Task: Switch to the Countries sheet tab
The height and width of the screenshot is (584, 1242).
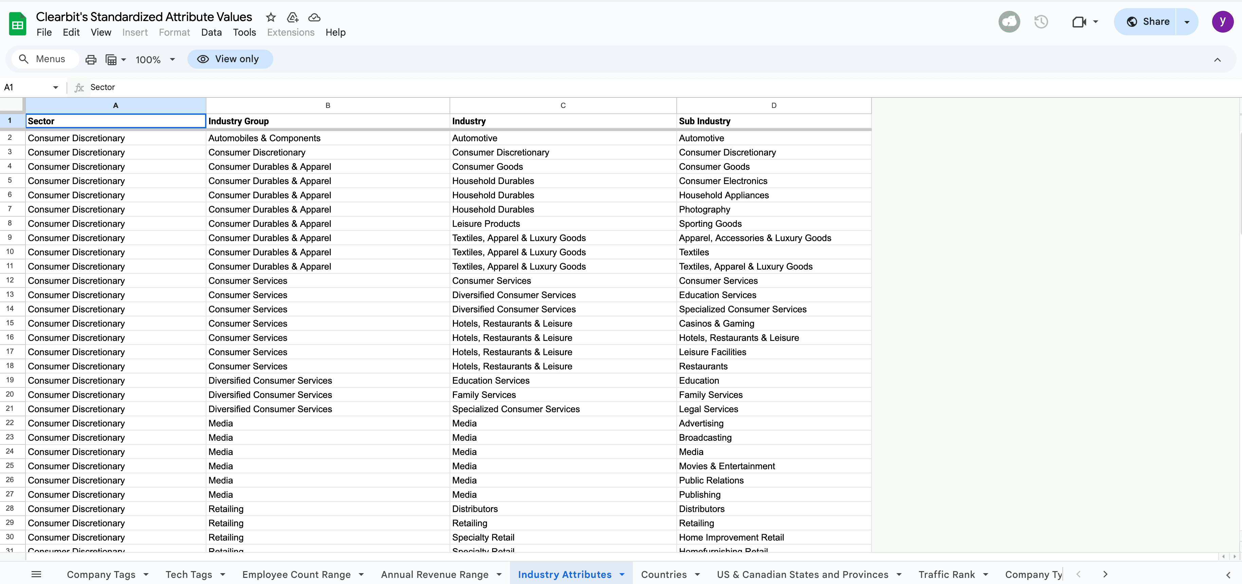Action: (x=663, y=574)
